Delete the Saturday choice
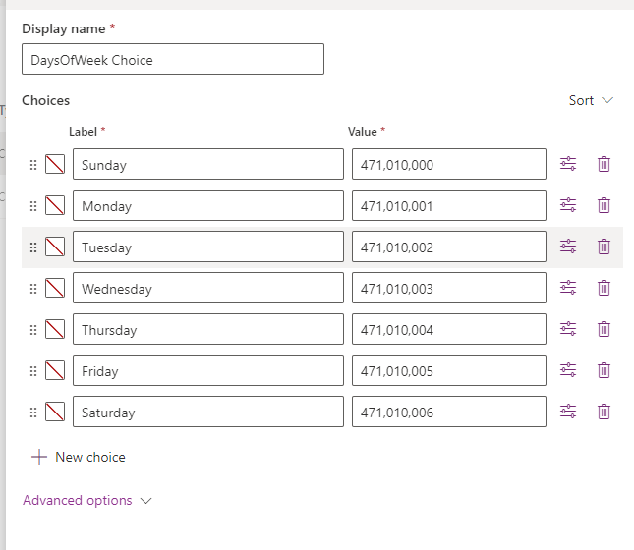This screenshot has width=634, height=550. (x=604, y=412)
